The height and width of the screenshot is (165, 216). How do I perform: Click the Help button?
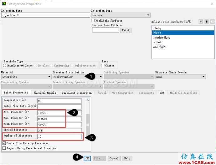(127, 158)
